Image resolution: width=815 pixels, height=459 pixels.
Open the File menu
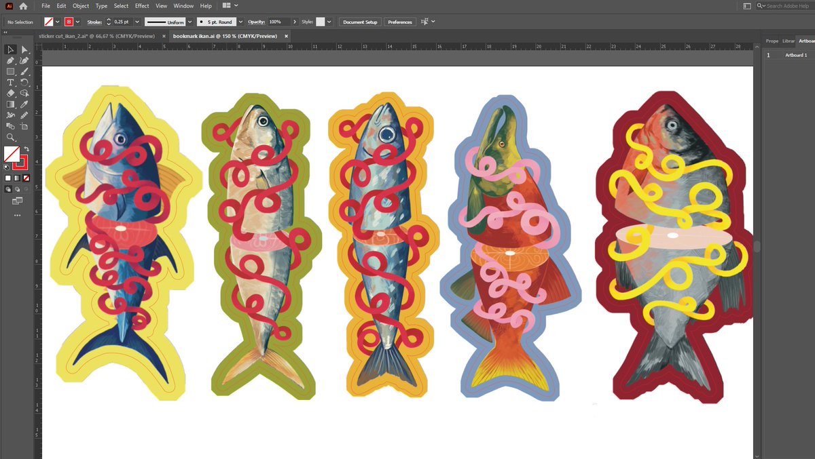click(46, 5)
